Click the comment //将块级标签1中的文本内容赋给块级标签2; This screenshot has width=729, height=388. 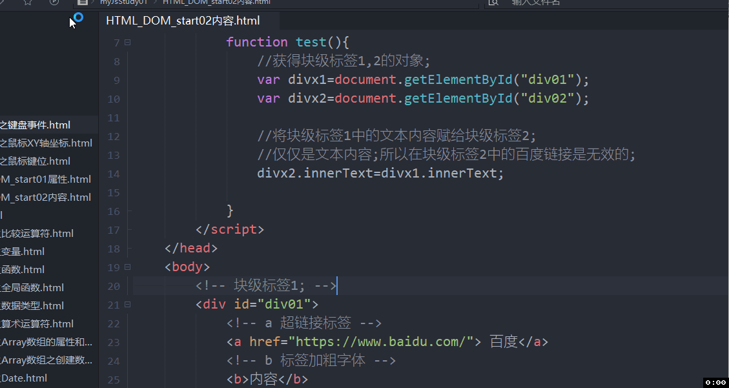tap(397, 136)
